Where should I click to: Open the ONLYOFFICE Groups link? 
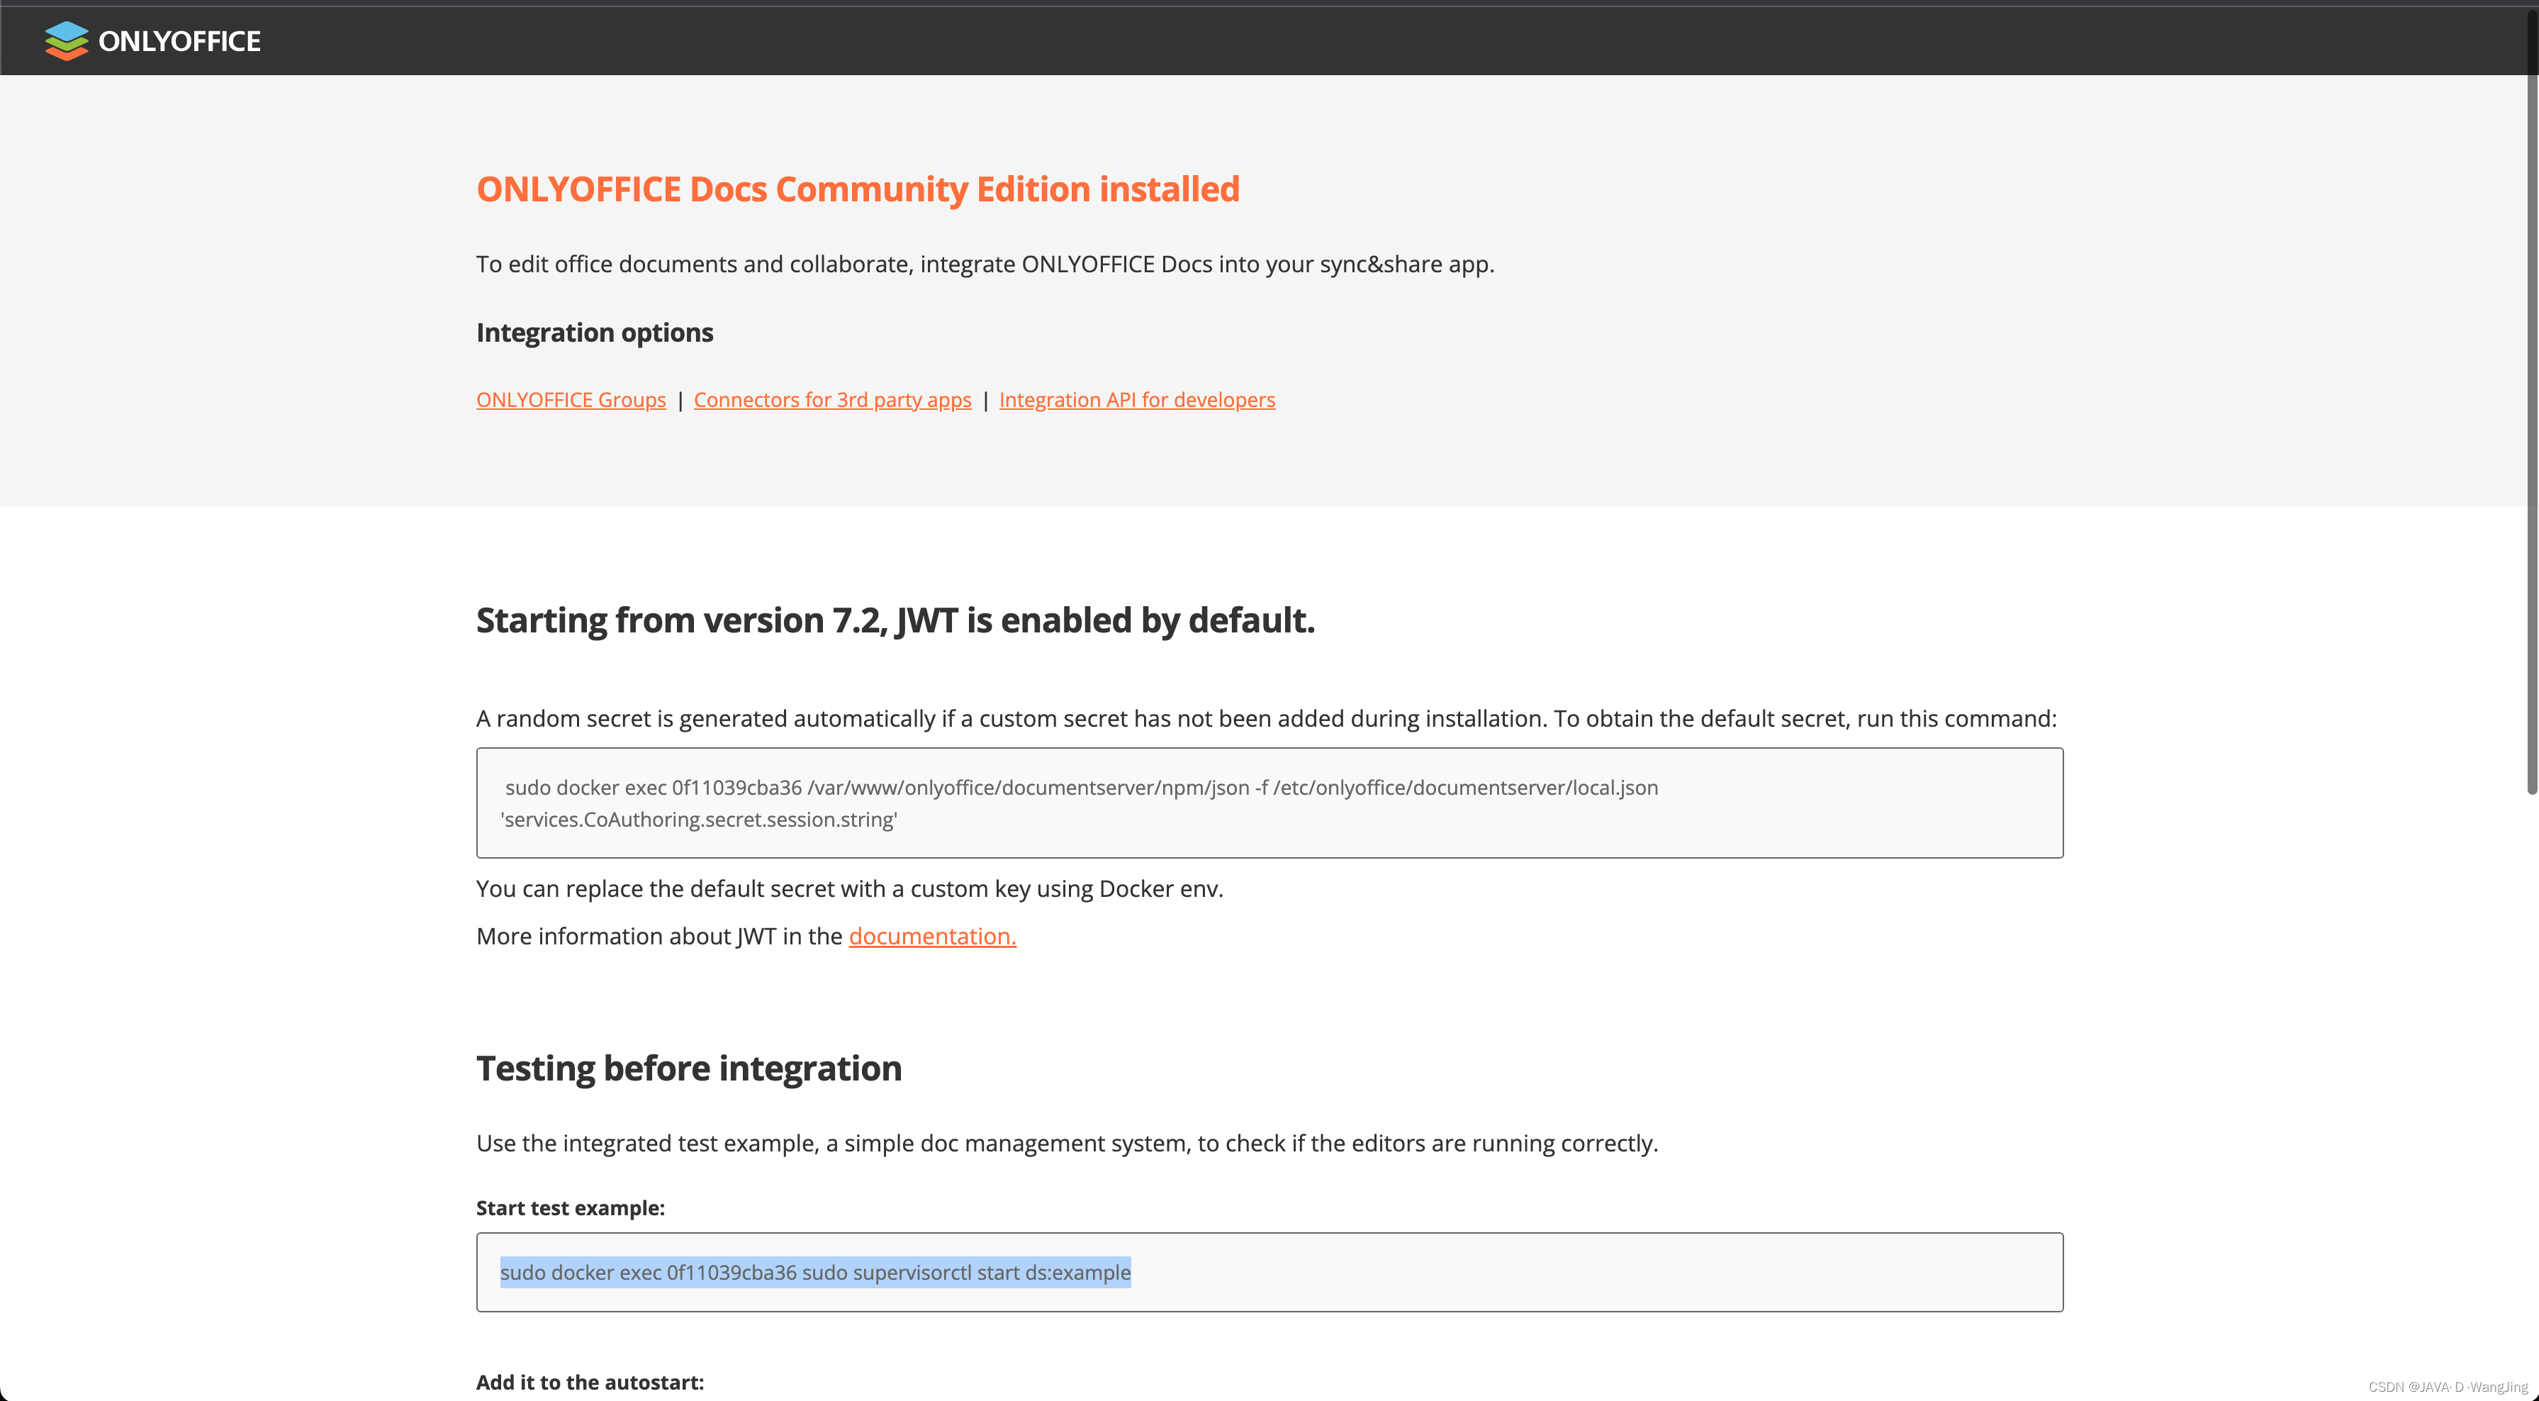[571, 399]
